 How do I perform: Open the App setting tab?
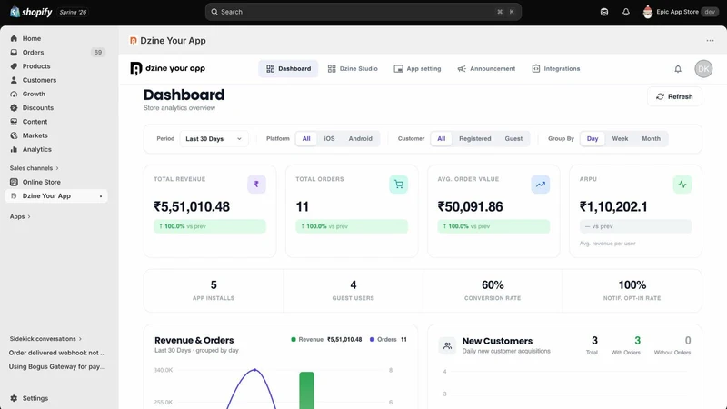[x=418, y=69]
